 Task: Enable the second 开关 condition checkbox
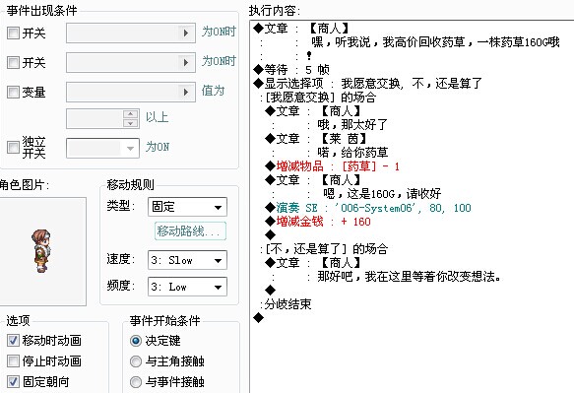pos(13,62)
